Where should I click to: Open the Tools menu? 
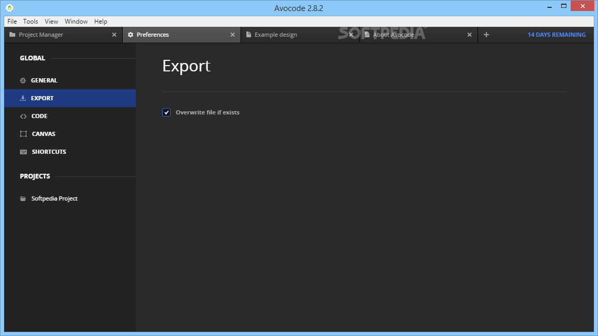31,22
